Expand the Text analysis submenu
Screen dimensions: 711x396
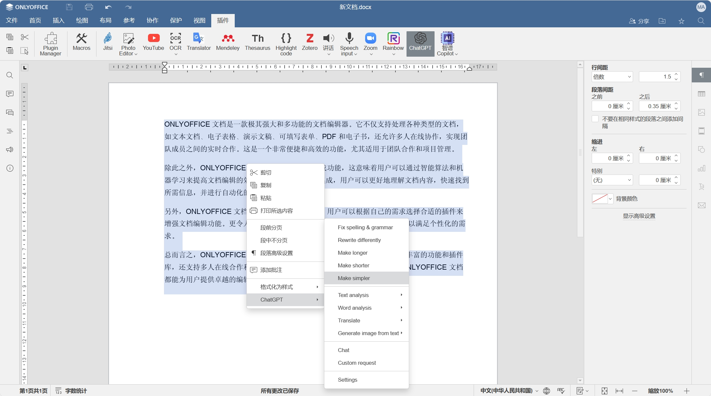(366, 295)
